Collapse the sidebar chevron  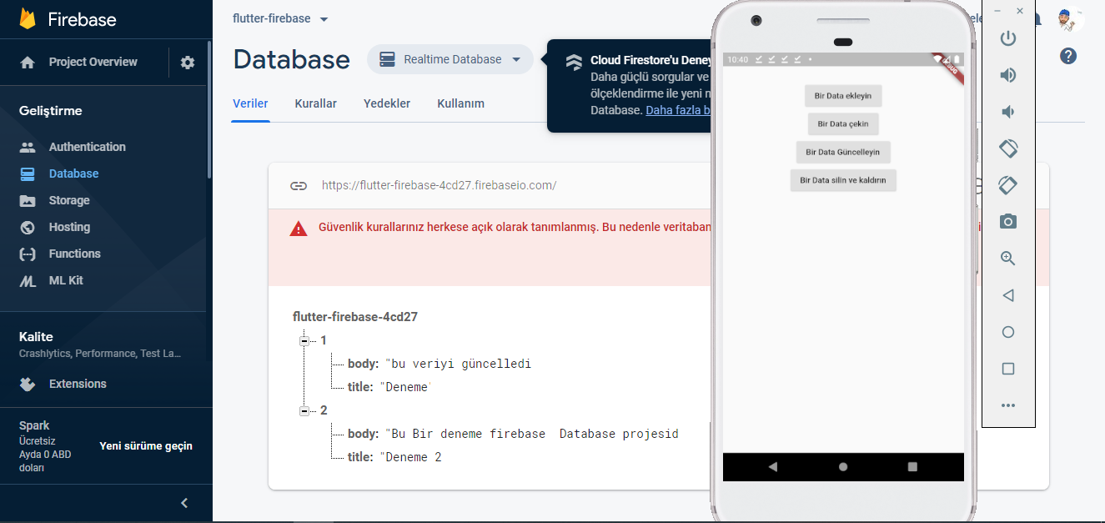(x=185, y=503)
